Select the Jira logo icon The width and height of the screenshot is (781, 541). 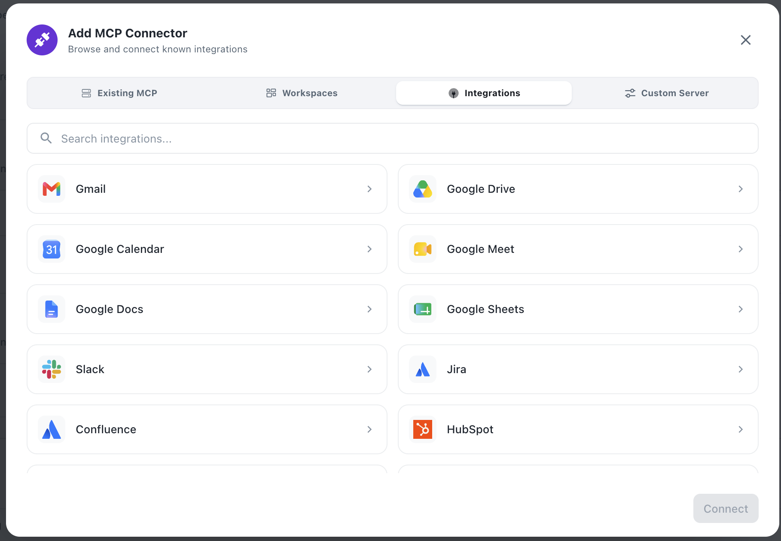pyautogui.click(x=423, y=369)
